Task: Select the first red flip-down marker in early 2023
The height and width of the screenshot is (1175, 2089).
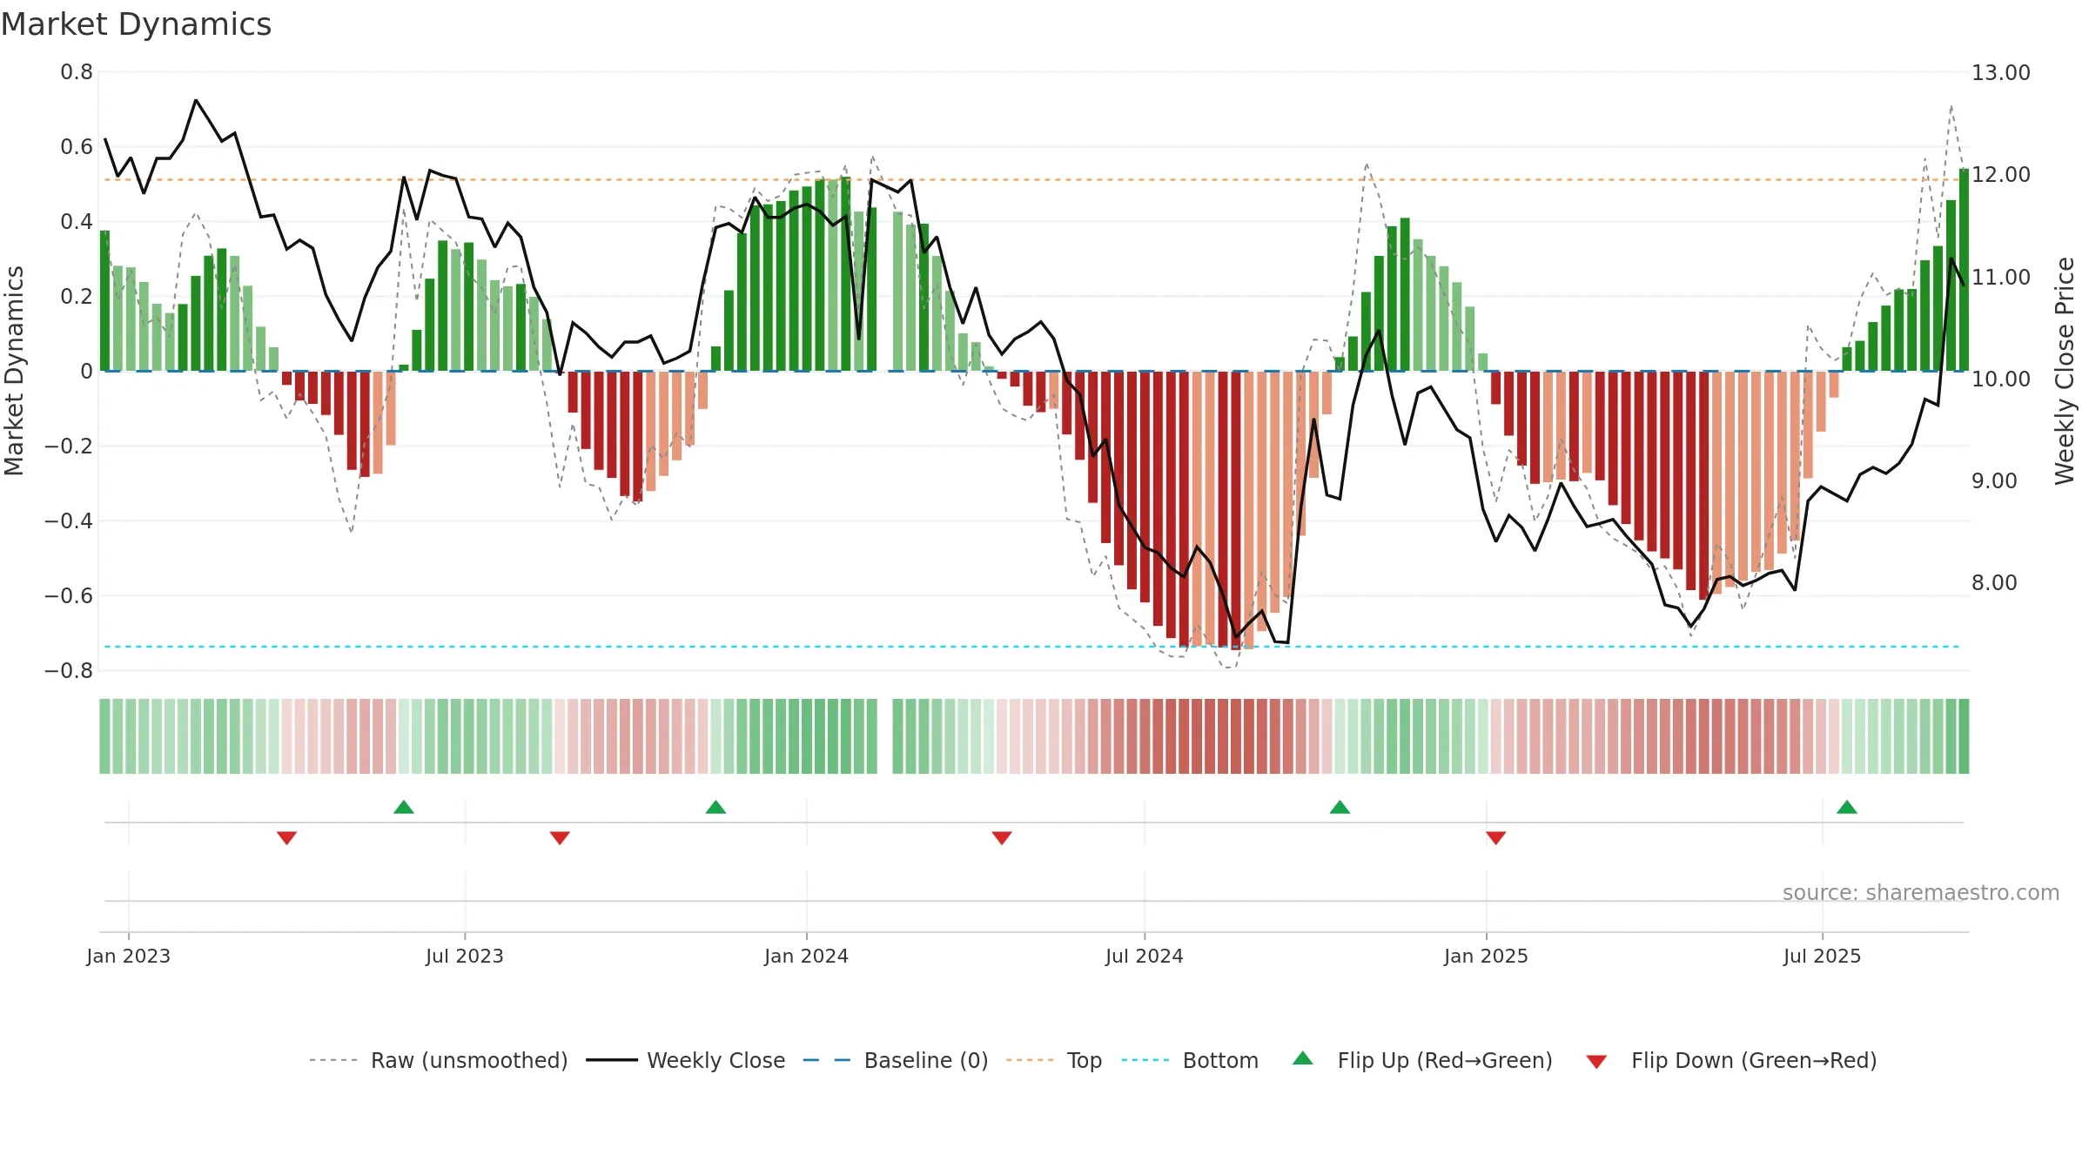Action: 287,838
